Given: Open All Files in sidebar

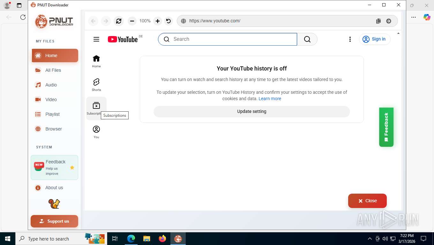Looking at the screenshot, I should (55, 70).
